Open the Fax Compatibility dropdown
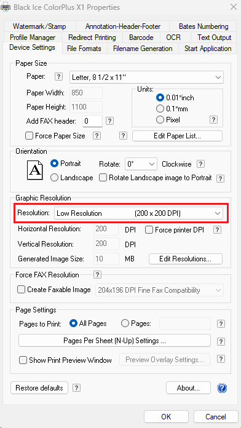The width and height of the screenshot is (241, 428). (159, 290)
